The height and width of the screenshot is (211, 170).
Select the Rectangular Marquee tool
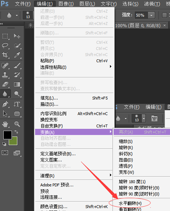5,36
